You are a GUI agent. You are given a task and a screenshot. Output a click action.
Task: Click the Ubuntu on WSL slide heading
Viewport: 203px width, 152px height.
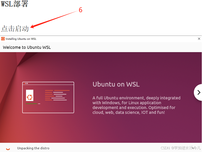(116, 84)
